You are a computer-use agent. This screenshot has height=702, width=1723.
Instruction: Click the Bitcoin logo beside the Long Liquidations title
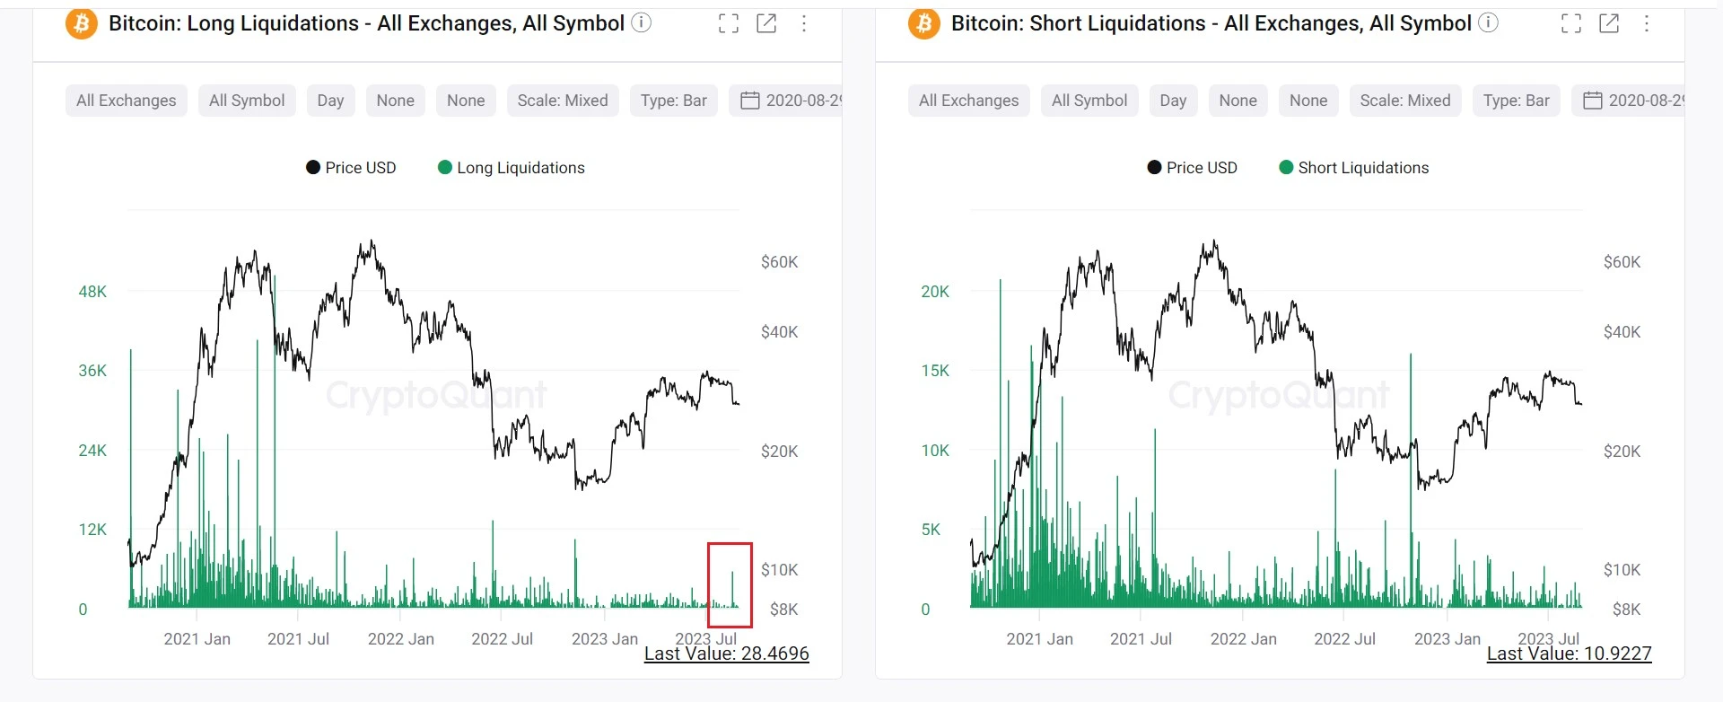[82, 23]
